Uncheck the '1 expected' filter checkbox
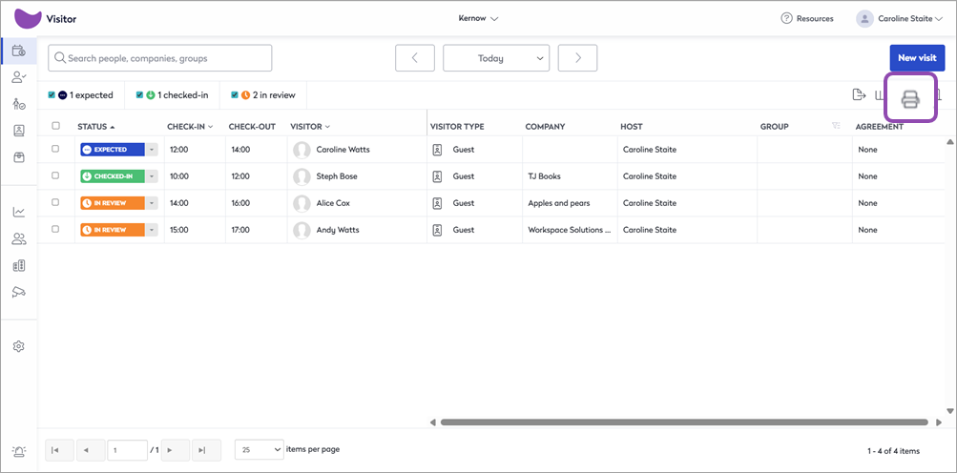 pos(52,95)
